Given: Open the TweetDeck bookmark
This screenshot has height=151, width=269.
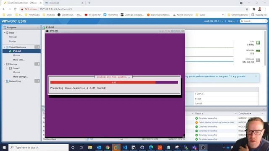Looking at the screenshot, I should [111, 15].
